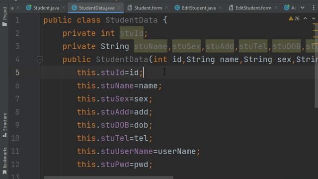
Task: Open editor tabs options menu (three dots)
Action: (314, 8)
